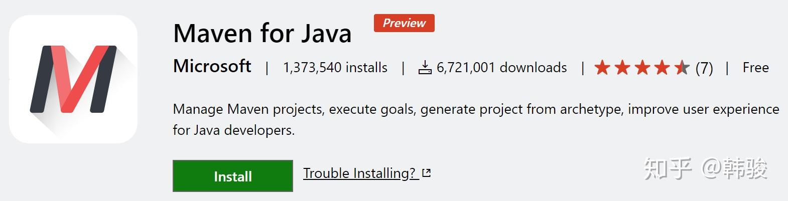Click the "Maven for Java" extension title
The height and width of the screenshot is (201, 788).
pos(262,33)
